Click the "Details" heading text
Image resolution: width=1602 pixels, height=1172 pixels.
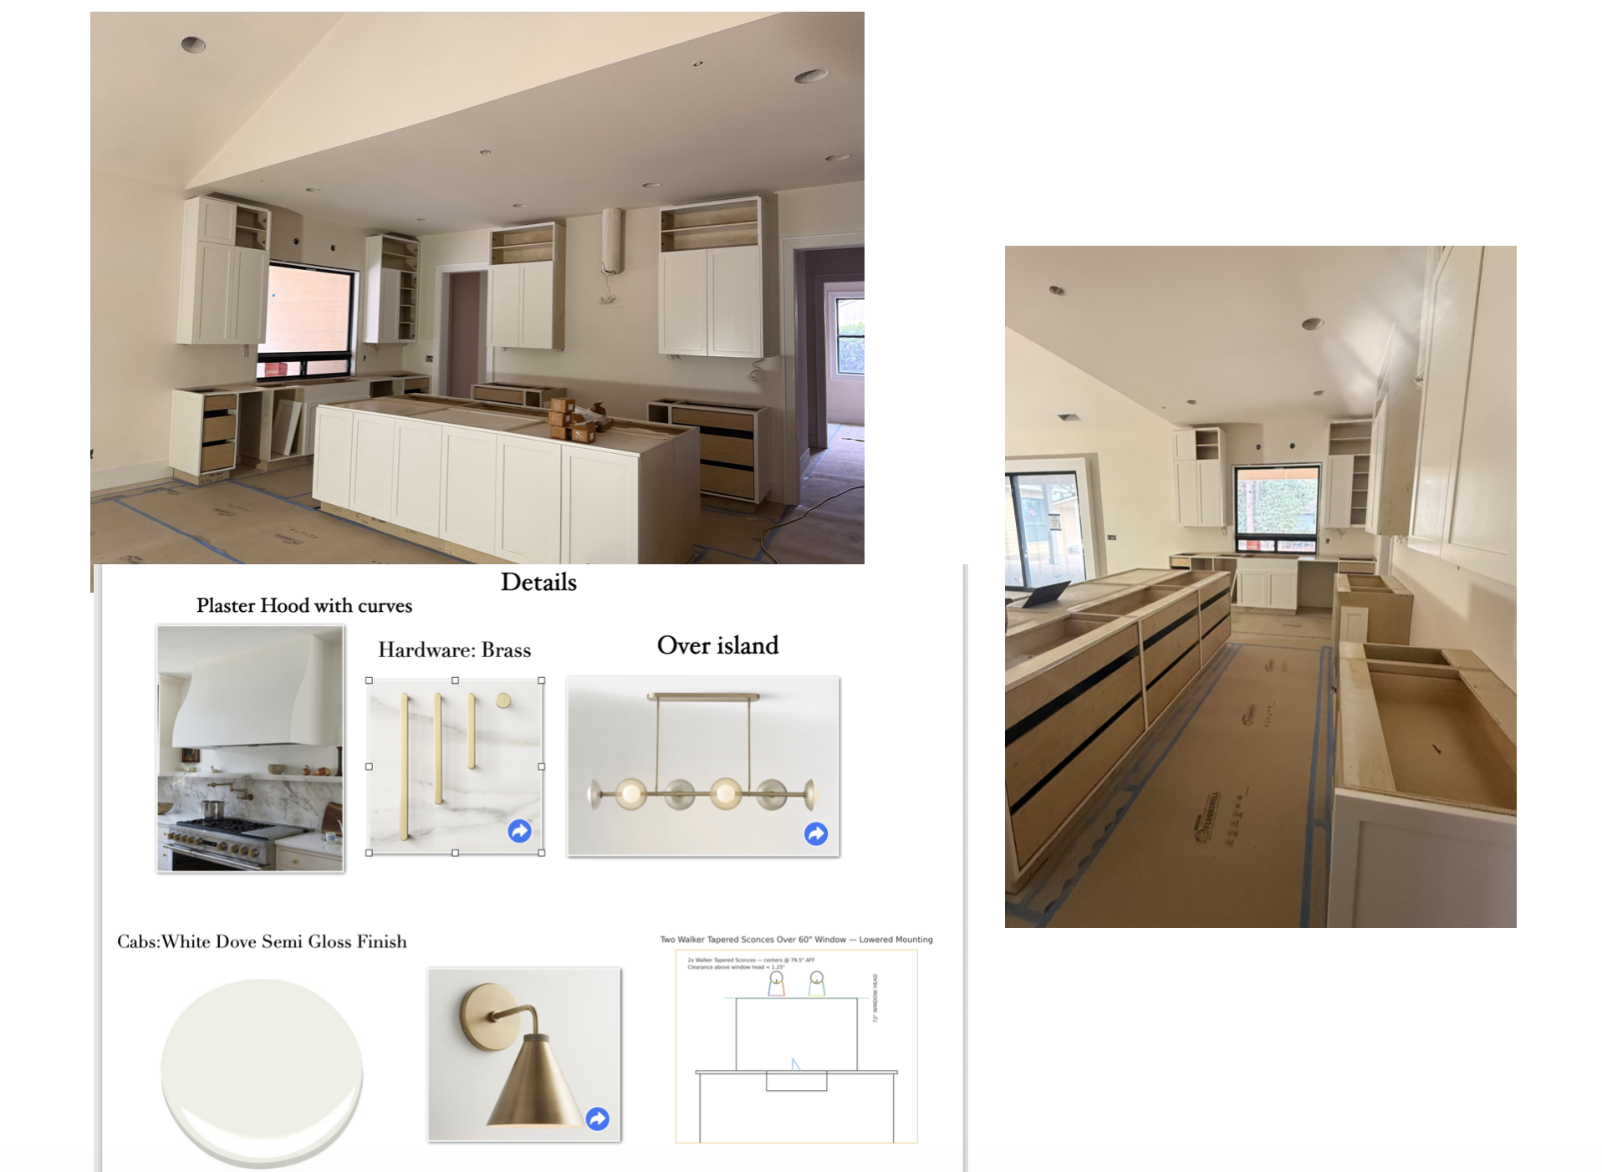point(538,583)
